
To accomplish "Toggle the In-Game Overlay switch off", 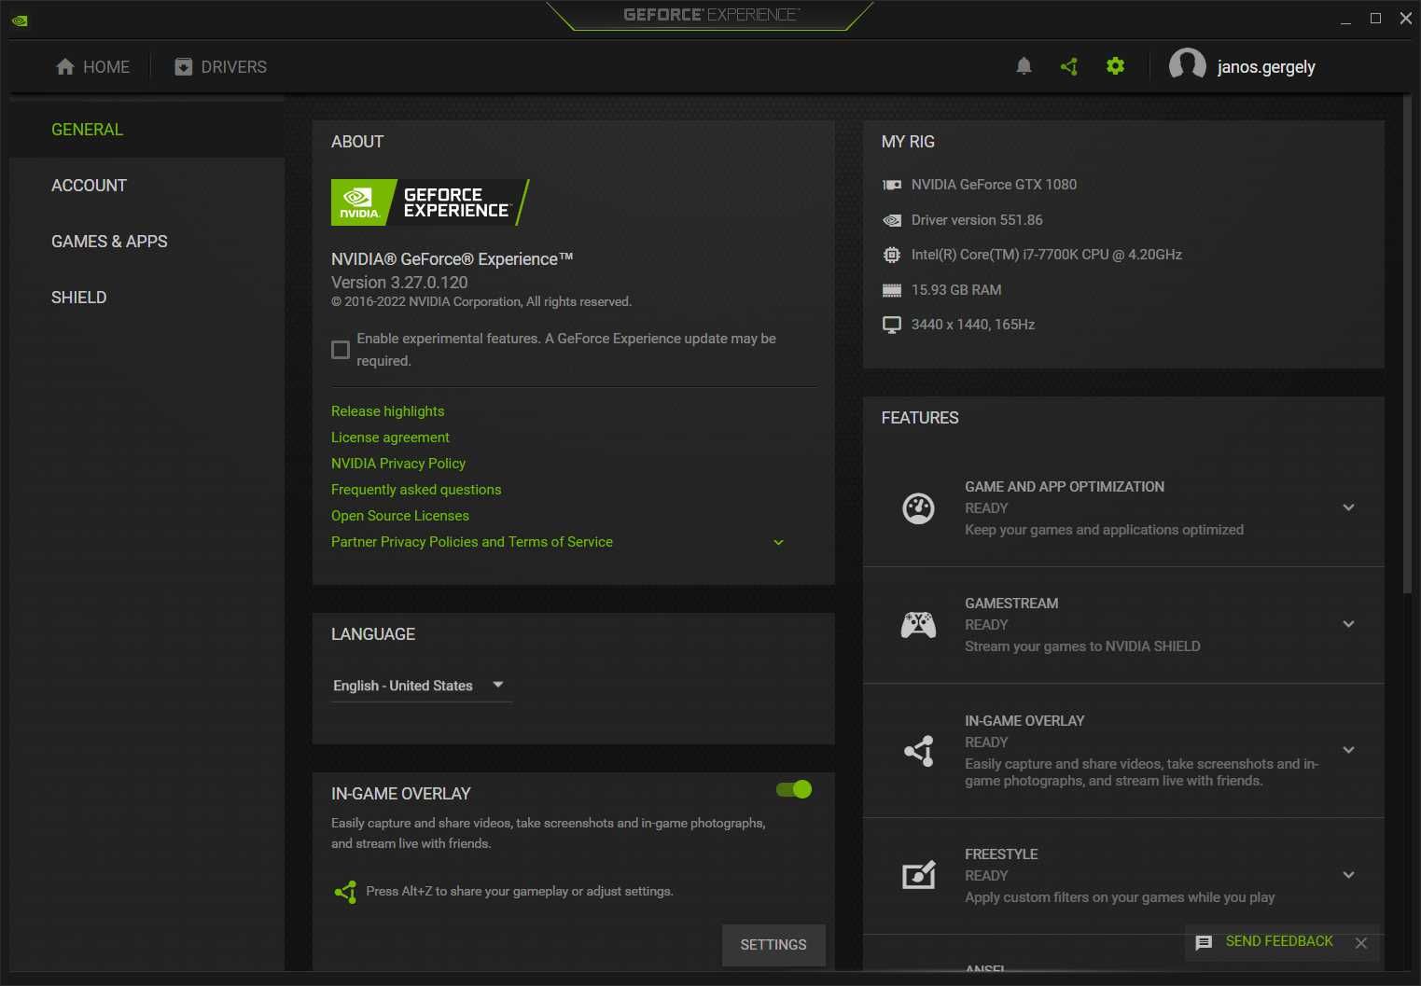I will [x=794, y=789].
